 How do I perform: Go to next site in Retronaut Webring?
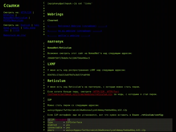tap(102, 26)
